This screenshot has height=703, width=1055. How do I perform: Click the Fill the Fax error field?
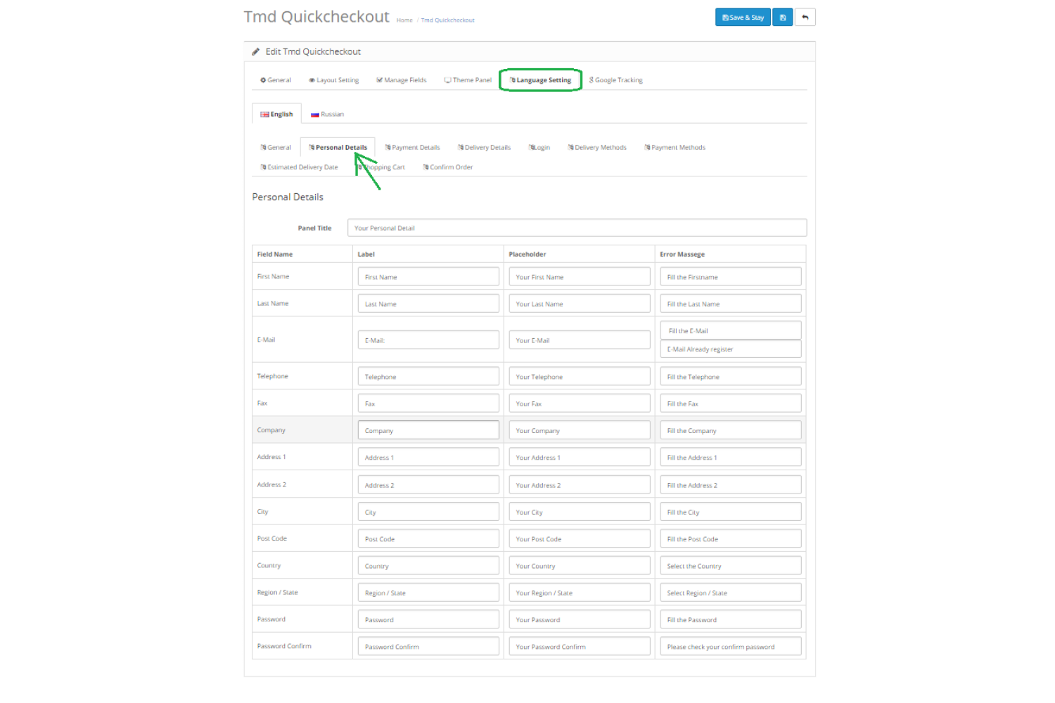(x=731, y=404)
